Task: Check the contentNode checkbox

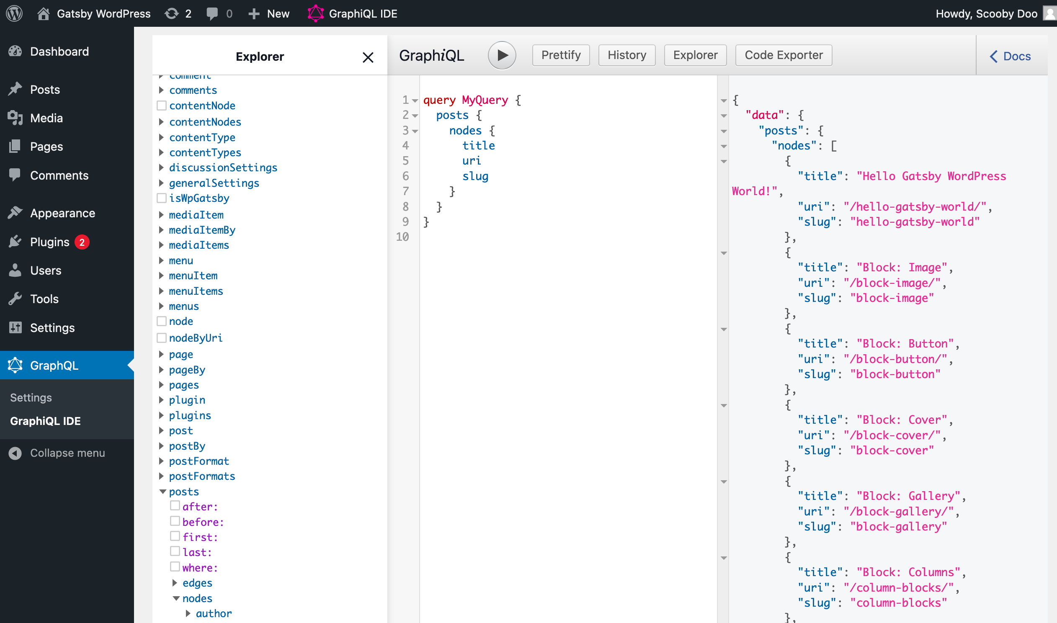Action: click(162, 106)
